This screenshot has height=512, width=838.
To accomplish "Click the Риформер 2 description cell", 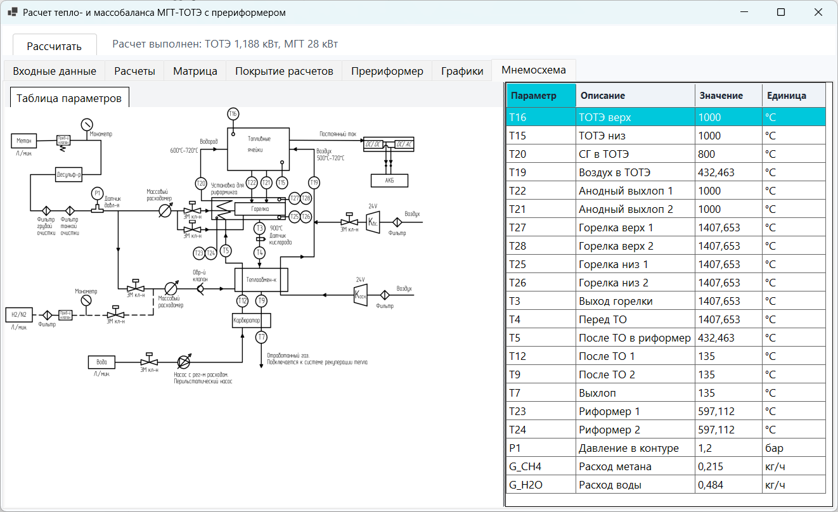I will pos(635,430).
